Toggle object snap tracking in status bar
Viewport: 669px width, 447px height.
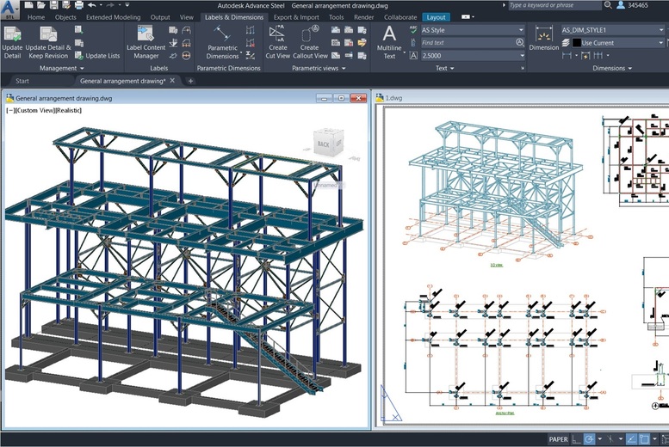pos(631,439)
